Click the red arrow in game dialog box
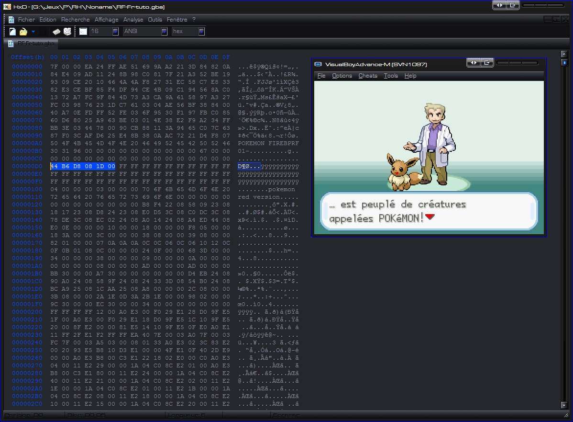 coord(430,217)
